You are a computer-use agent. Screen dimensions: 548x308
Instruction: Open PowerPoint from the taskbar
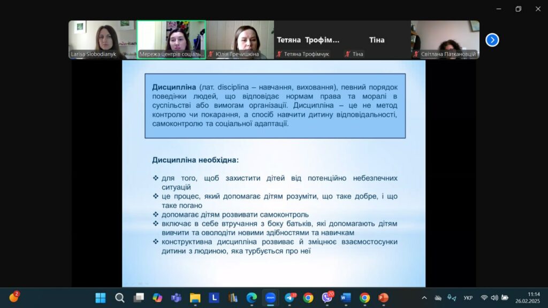coord(383,298)
